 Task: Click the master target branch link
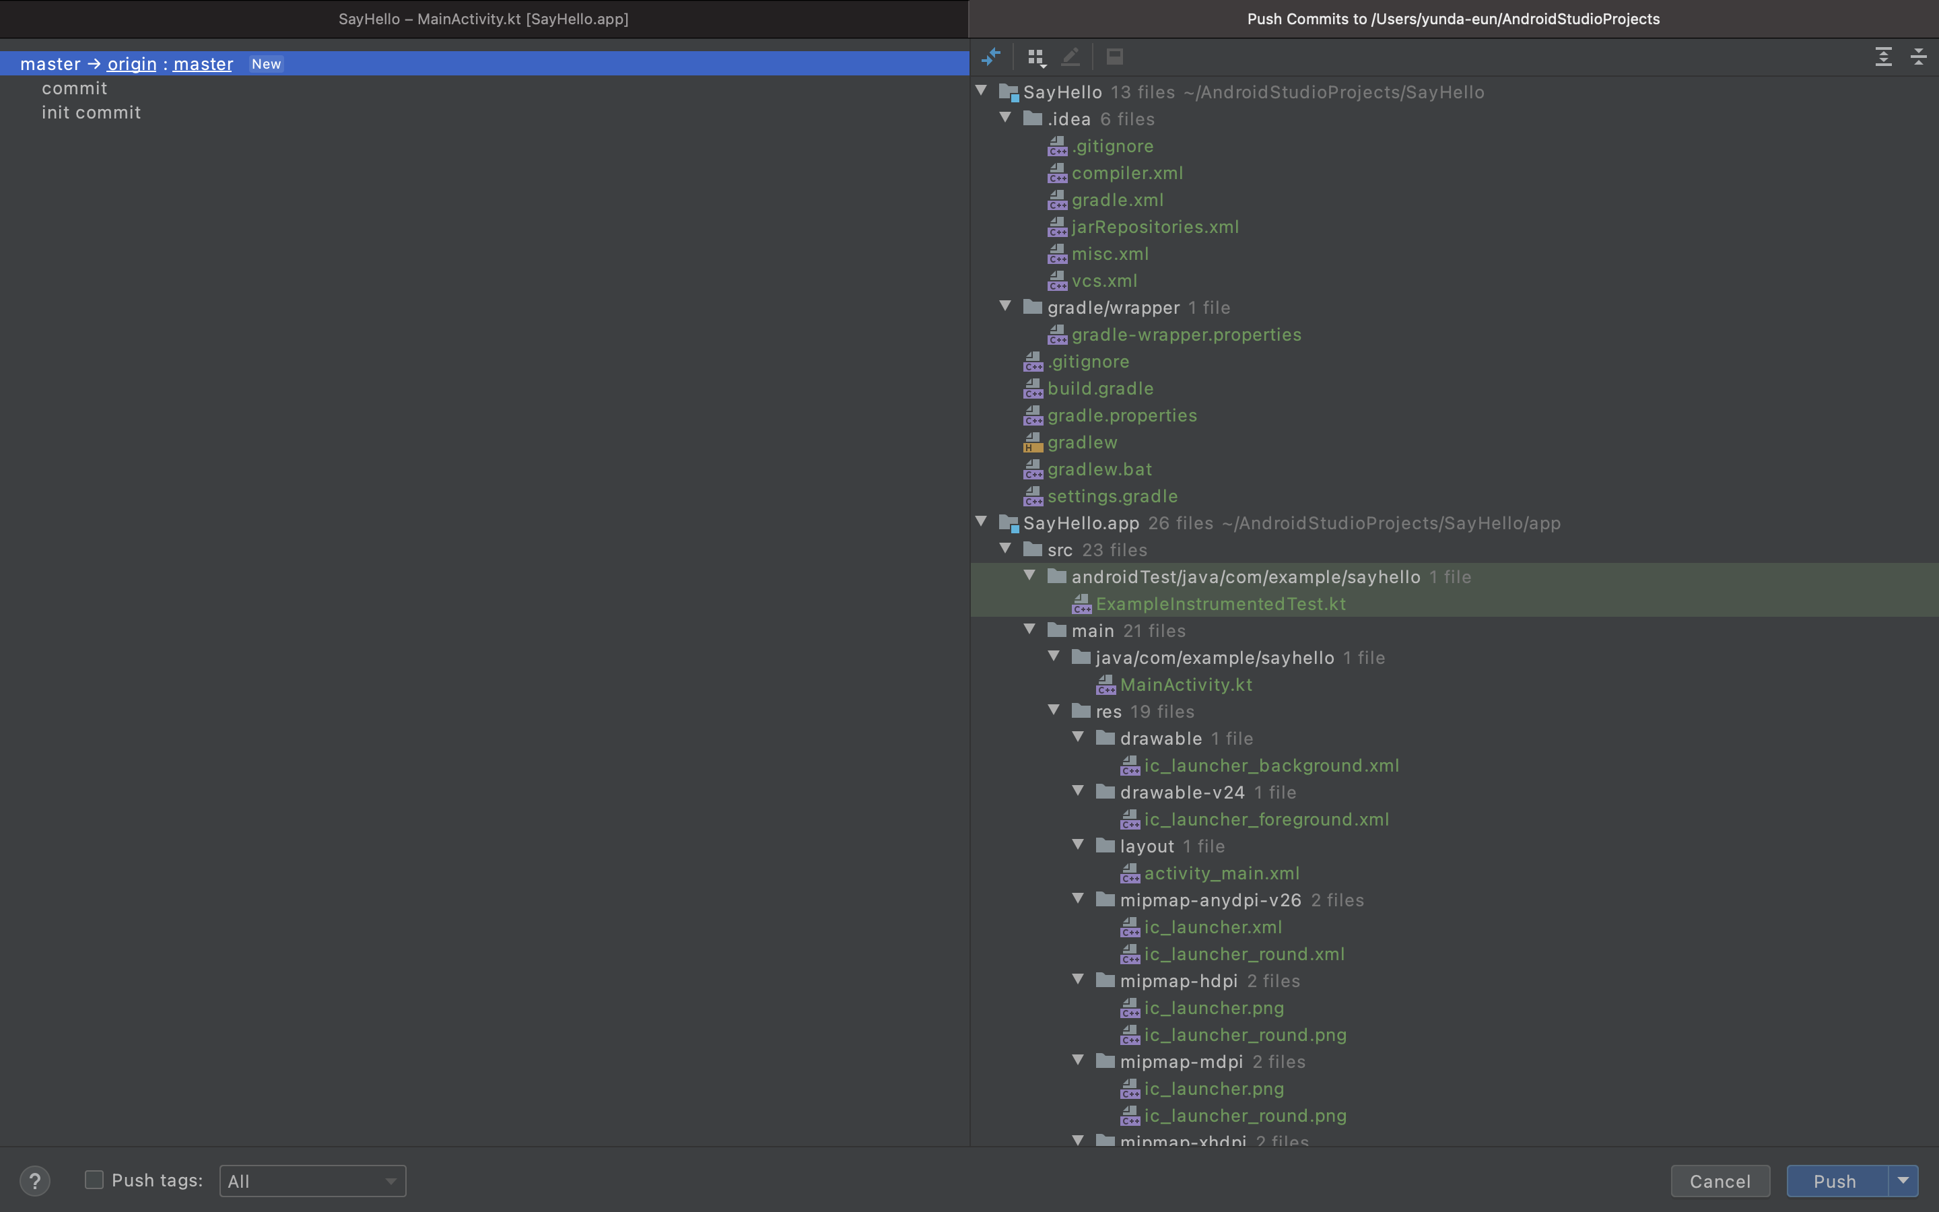pyautogui.click(x=203, y=64)
